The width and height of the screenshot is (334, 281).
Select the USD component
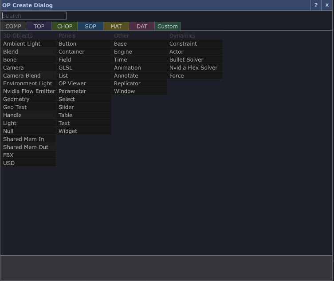(x=9, y=163)
